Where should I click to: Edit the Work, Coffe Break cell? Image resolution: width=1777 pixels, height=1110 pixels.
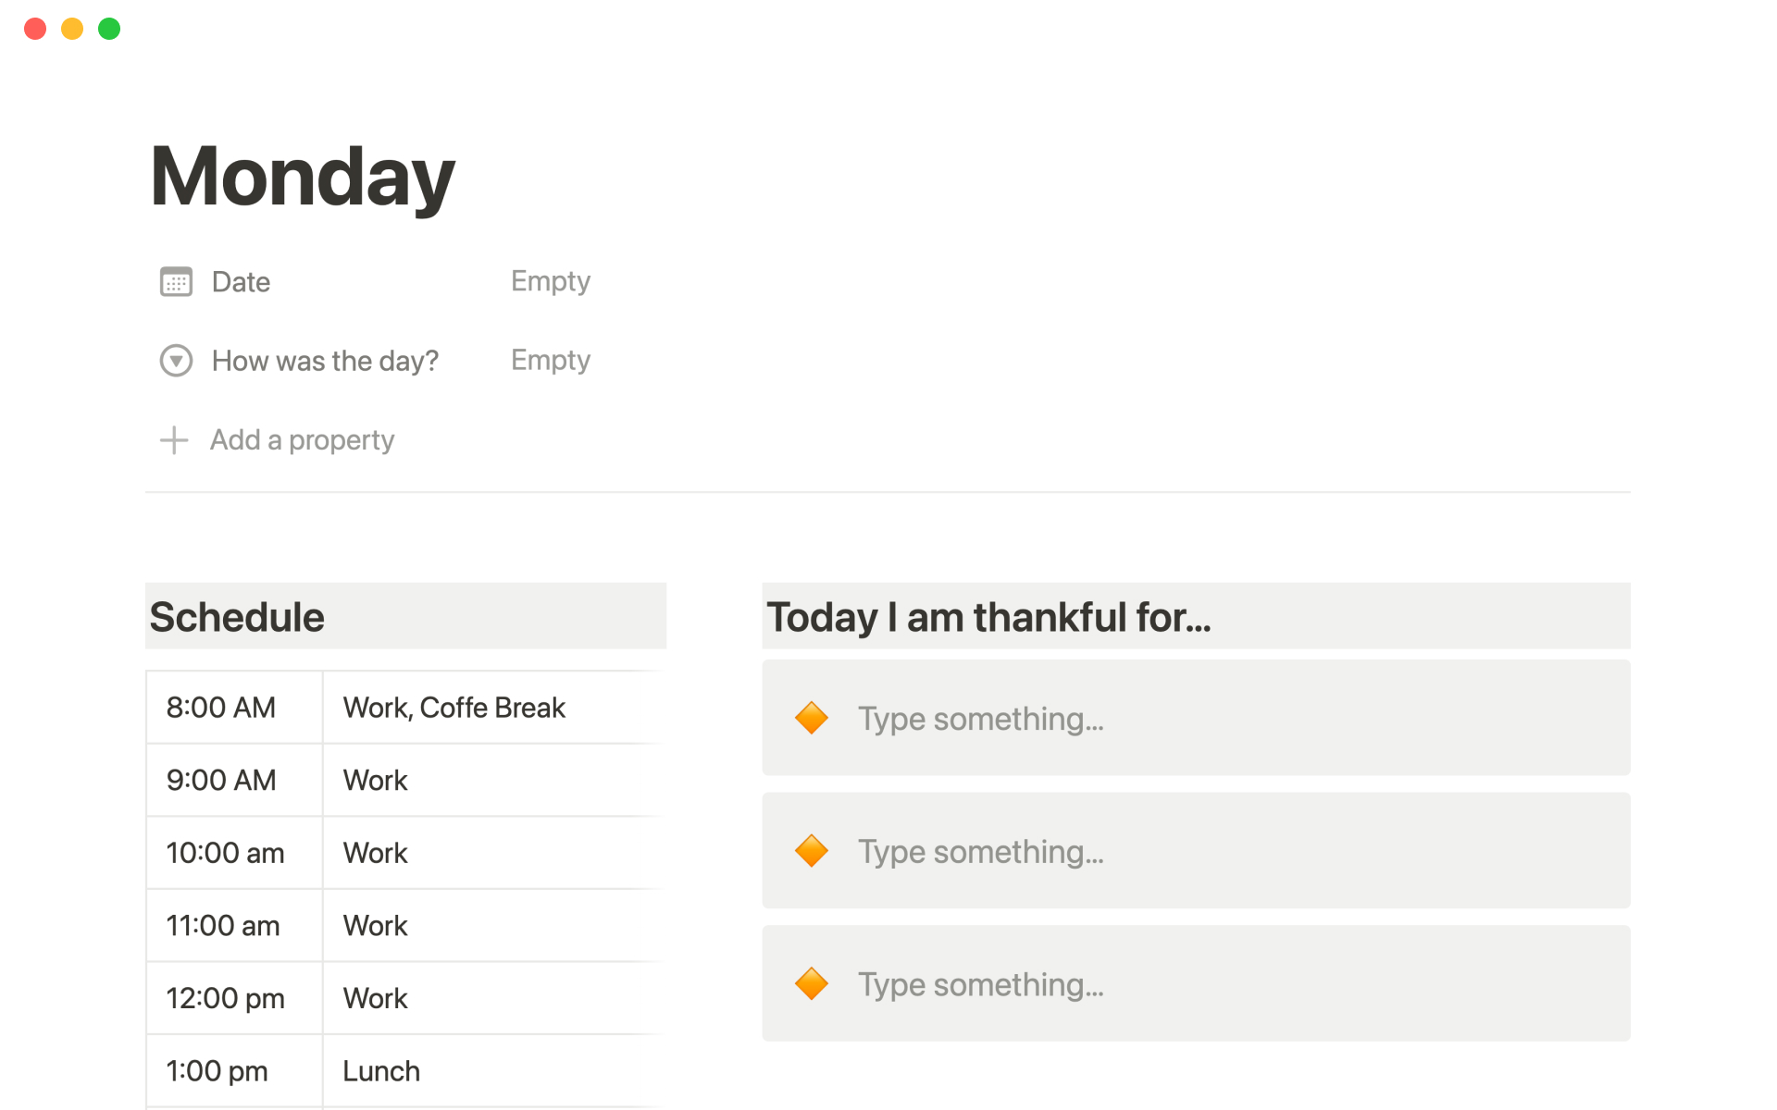454,708
